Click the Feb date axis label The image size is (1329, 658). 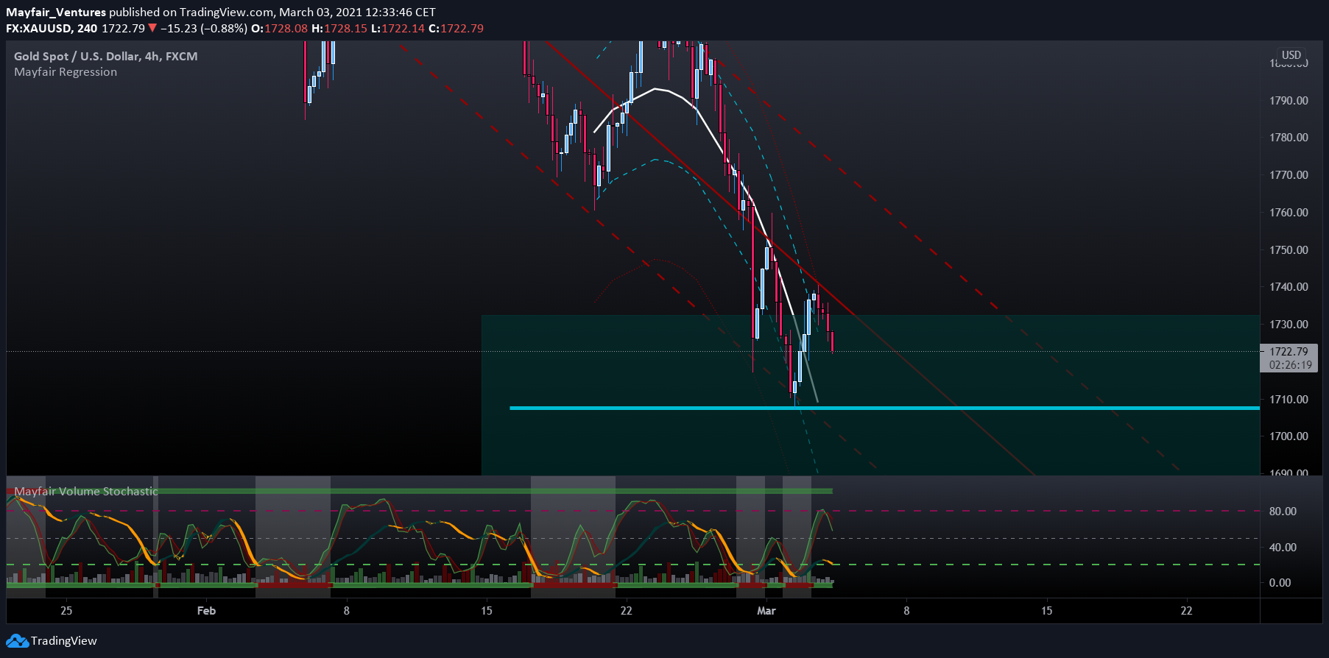click(x=206, y=611)
